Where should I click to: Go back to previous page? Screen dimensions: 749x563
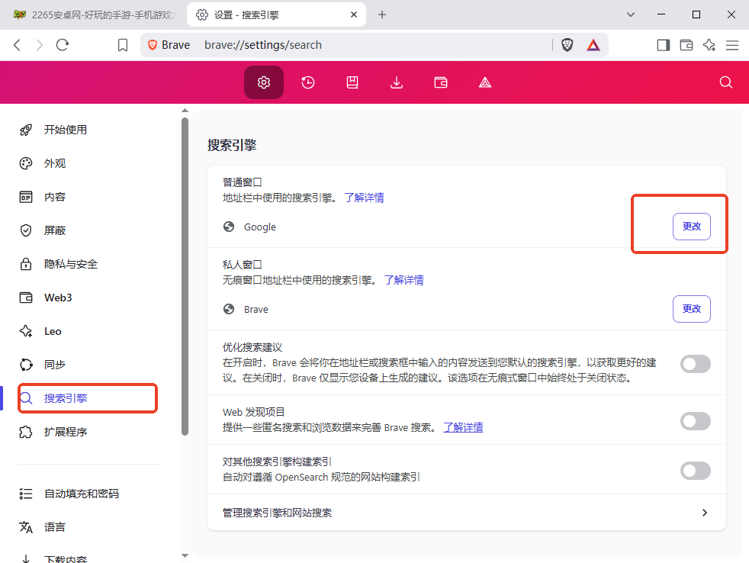point(18,45)
